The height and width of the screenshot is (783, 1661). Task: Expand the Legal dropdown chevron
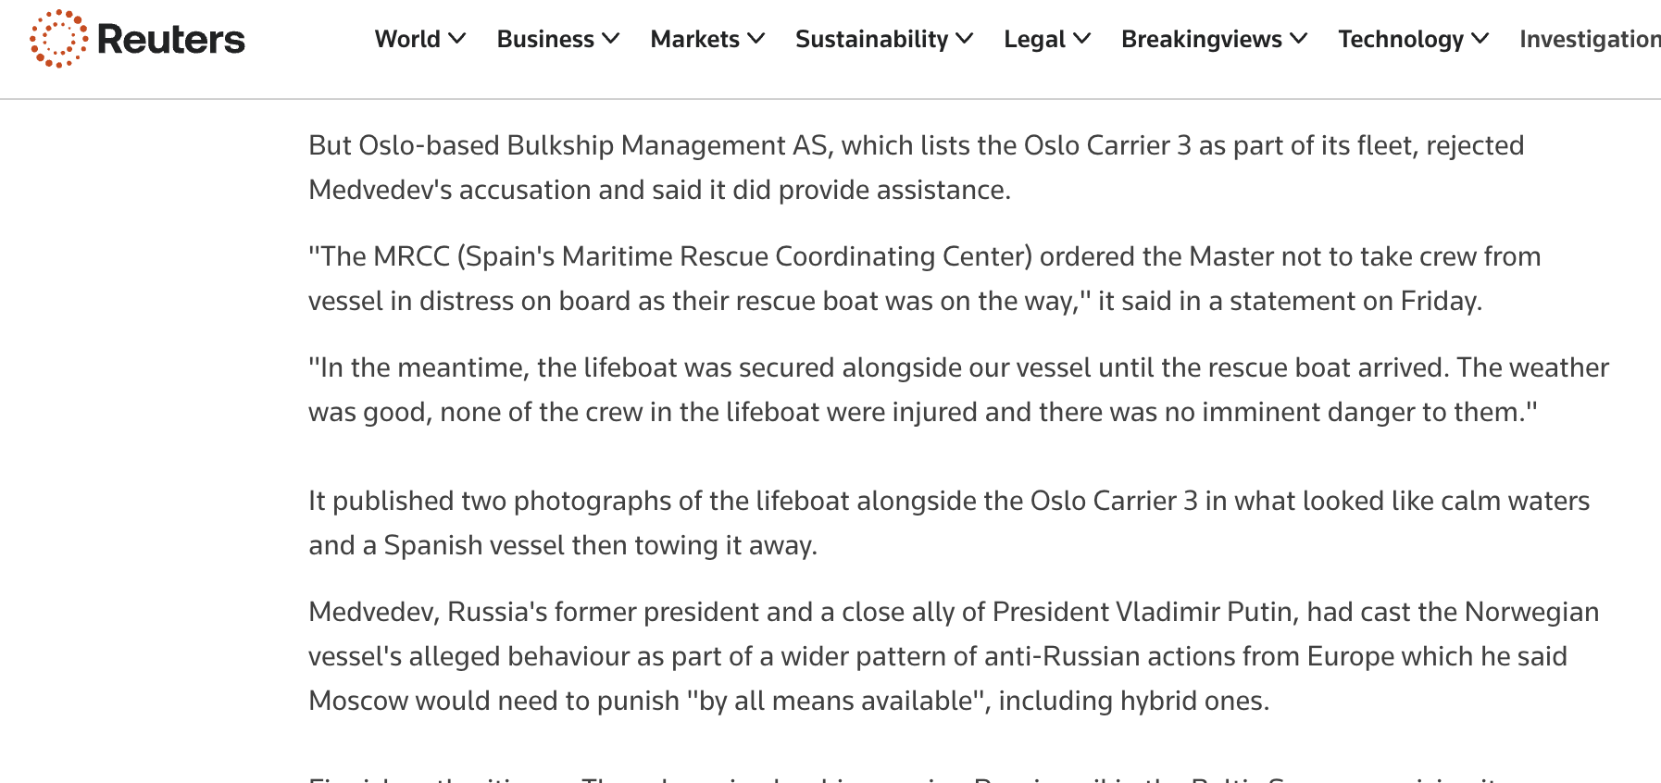1081,39
